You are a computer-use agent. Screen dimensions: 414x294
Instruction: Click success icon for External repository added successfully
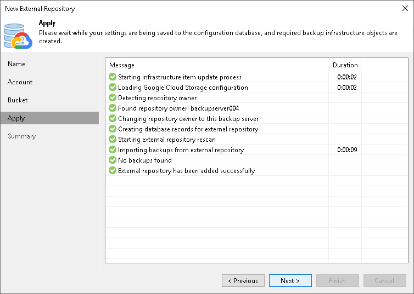[113, 170]
